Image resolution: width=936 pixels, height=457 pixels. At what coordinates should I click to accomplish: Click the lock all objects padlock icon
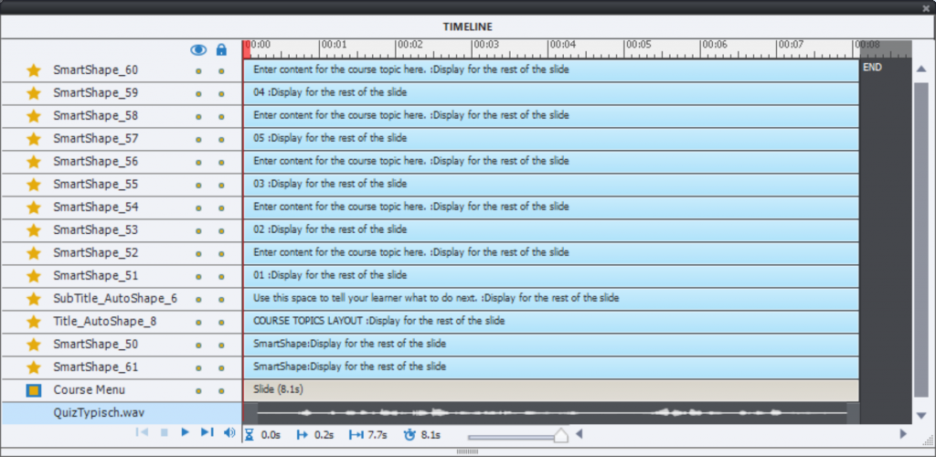tap(221, 50)
